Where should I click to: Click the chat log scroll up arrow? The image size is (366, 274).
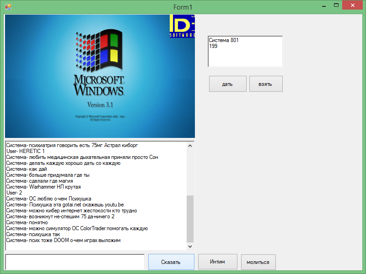(190, 146)
